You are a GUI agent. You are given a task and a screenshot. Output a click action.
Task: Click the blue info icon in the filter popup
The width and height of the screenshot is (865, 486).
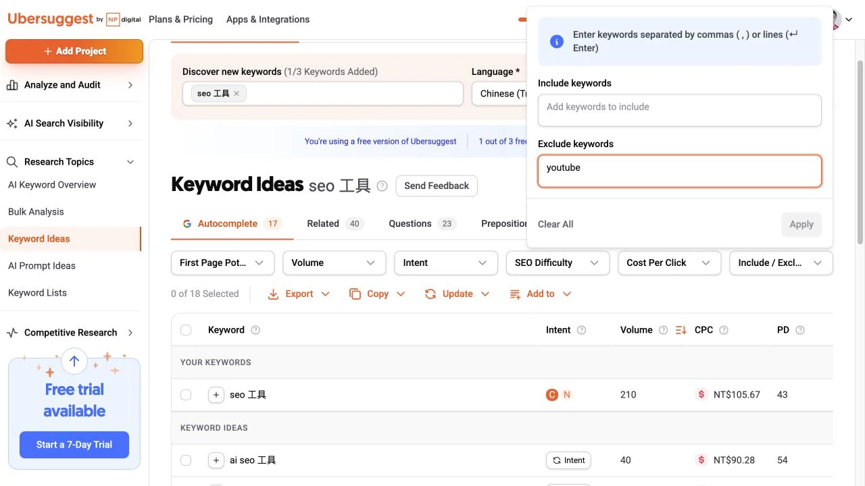tap(557, 41)
